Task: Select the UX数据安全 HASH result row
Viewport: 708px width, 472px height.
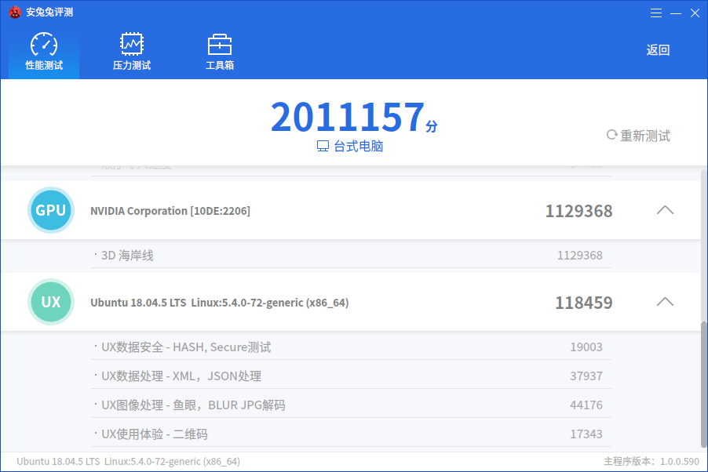Action: [352, 347]
